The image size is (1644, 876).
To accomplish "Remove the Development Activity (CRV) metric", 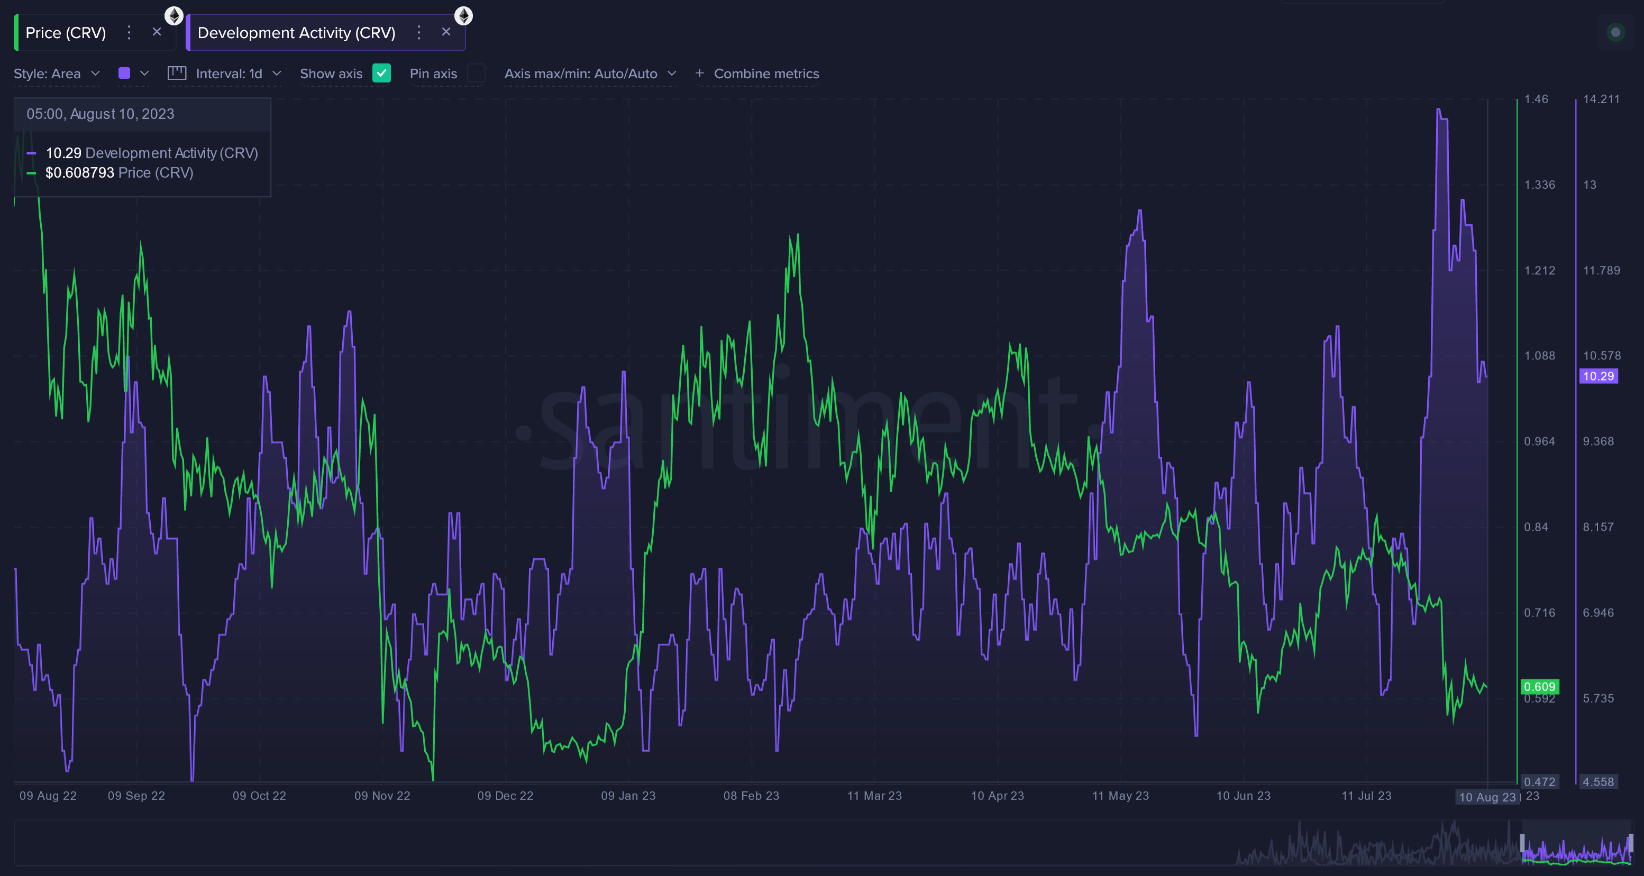I will pyautogui.click(x=446, y=32).
